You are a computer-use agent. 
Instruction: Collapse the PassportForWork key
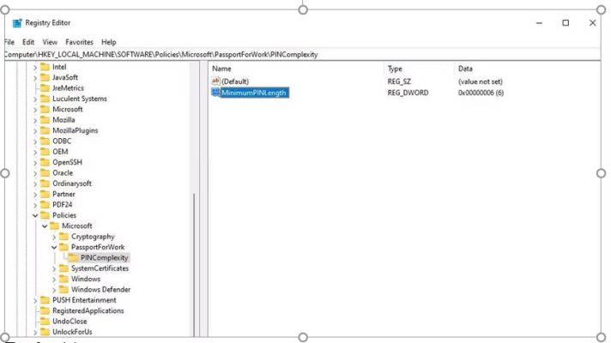(54, 247)
